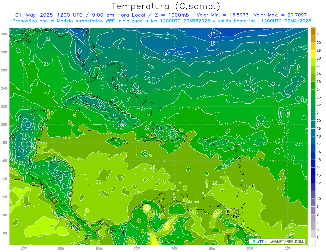326x252 pixels.
Task: Click the 10N latitude axis label
Action: pyautogui.click(x=4, y=215)
